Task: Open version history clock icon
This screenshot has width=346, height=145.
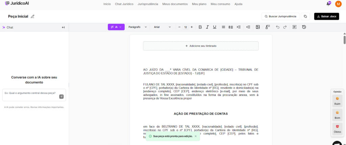Action: [304, 27]
